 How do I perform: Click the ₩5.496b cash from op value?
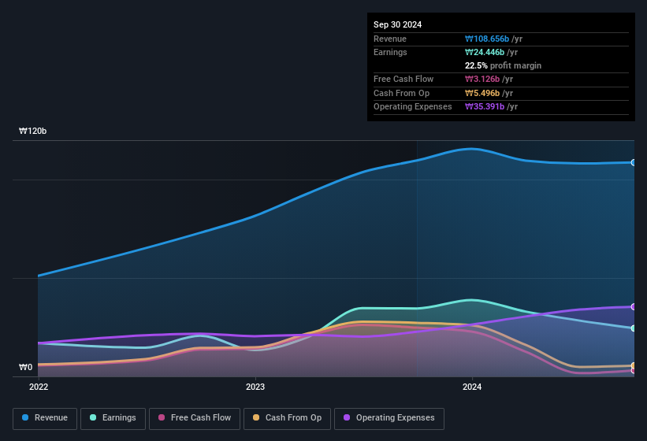pyautogui.click(x=482, y=93)
